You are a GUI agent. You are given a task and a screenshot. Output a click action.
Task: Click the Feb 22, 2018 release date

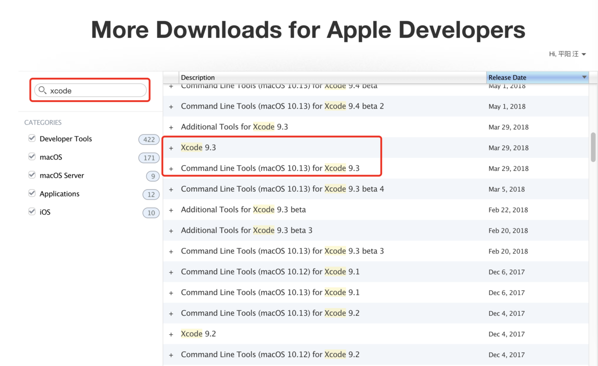coord(508,210)
